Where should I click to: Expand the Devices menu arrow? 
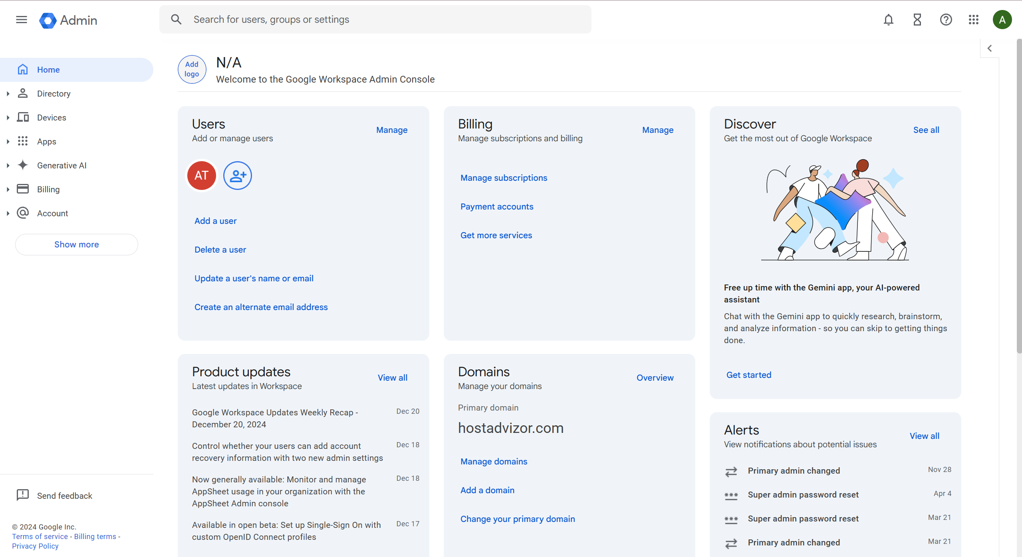tap(8, 118)
